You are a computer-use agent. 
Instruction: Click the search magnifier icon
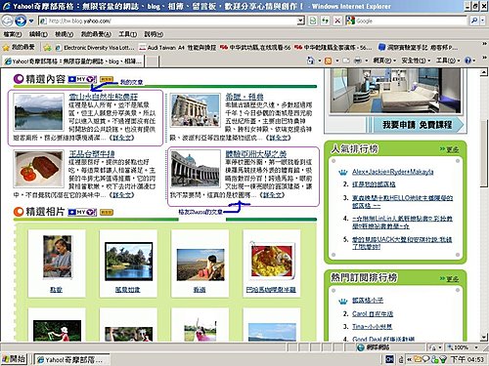pyautogui.click(x=474, y=20)
